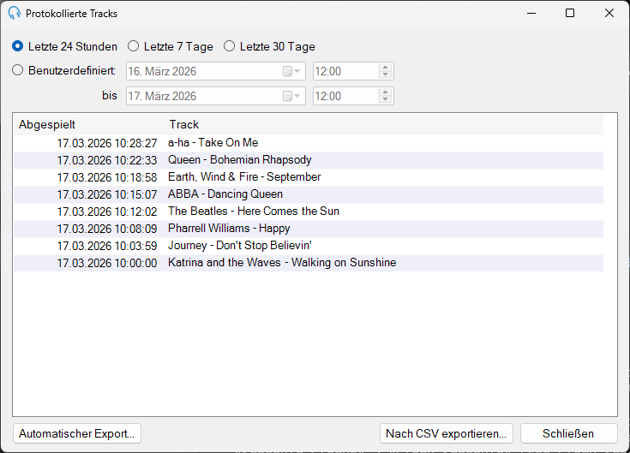Decrease the end time spinner down arrow

pos(386,100)
